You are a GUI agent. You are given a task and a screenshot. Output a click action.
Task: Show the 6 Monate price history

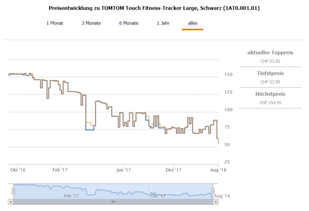(129, 23)
